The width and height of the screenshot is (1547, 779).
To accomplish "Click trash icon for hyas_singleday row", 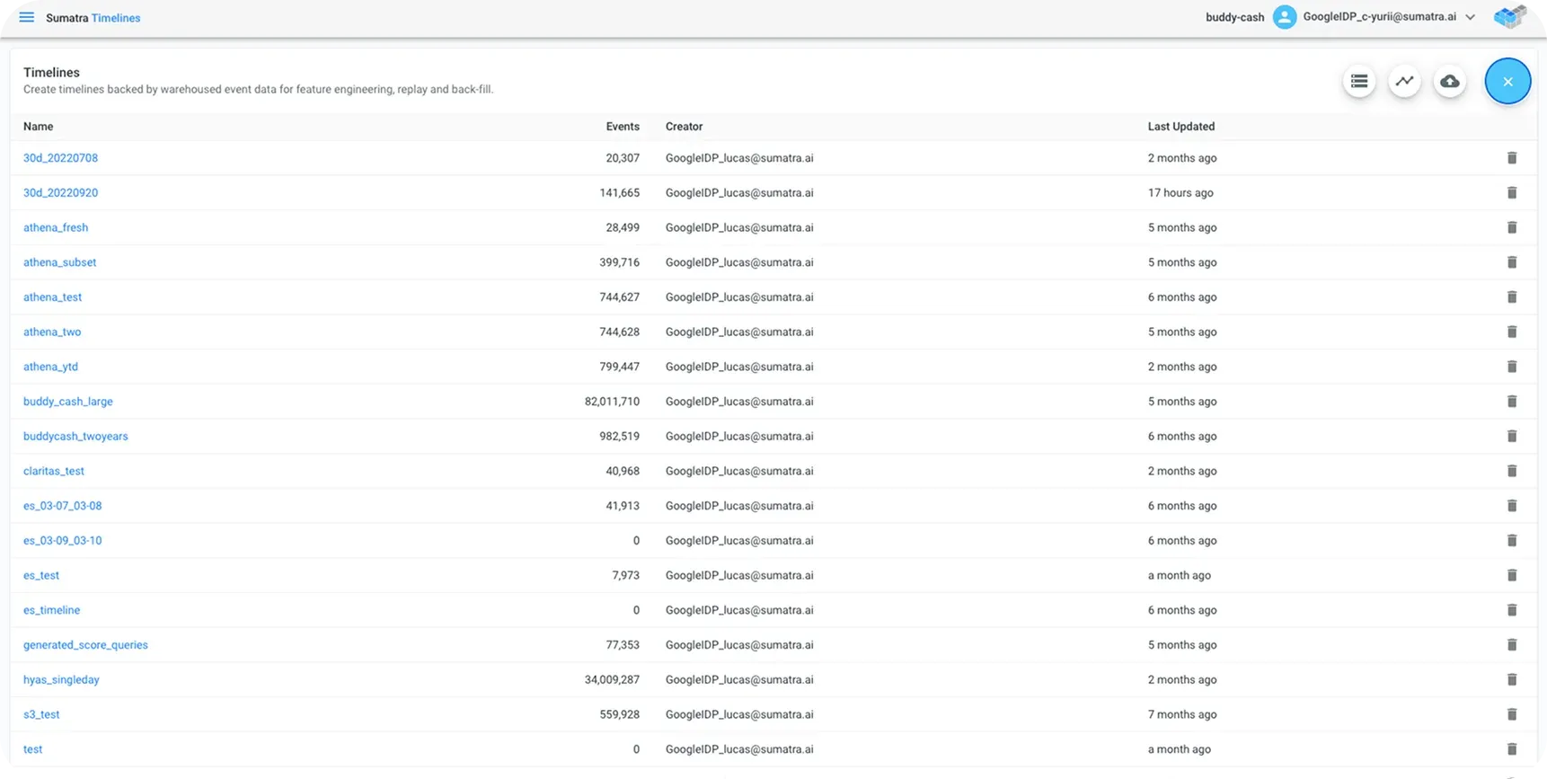I will tap(1511, 680).
